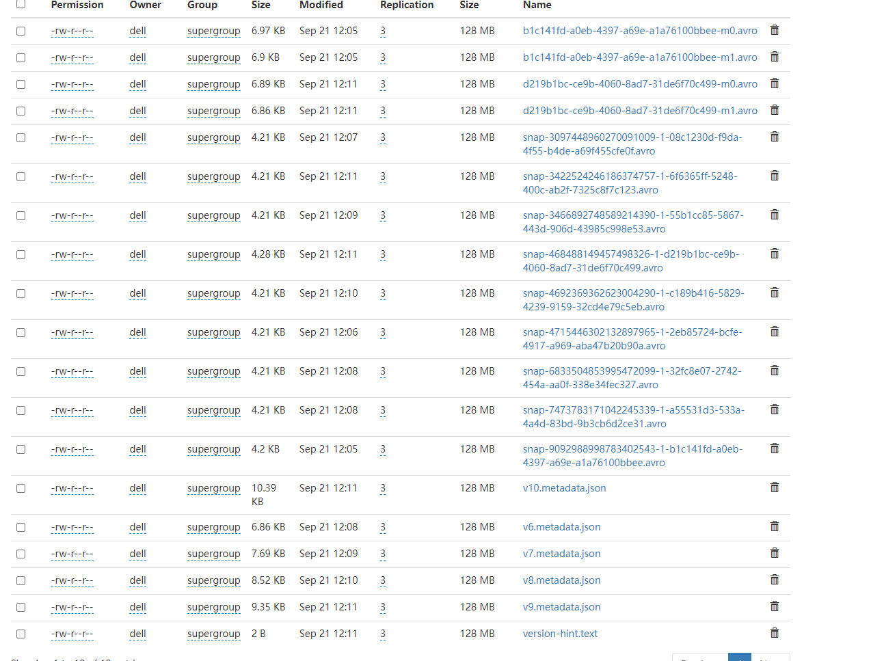
Task: Tick checkbox next to v10.metadata.json
Action: pos(21,489)
